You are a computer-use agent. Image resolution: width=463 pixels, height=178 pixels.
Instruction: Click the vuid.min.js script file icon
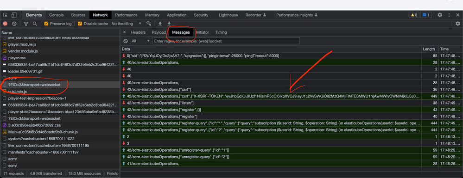pyautogui.click(x=5, y=92)
